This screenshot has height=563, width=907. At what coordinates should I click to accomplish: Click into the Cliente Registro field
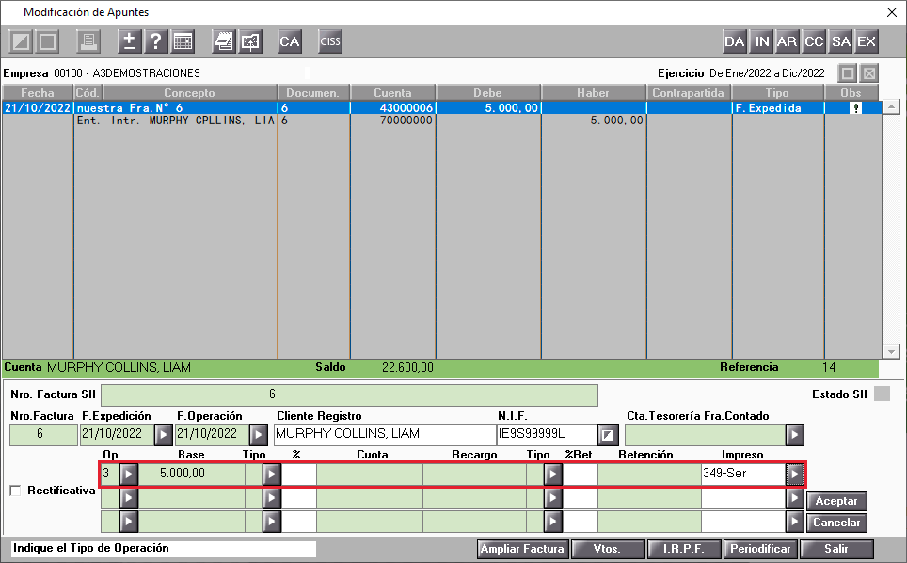pyautogui.click(x=385, y=435)
